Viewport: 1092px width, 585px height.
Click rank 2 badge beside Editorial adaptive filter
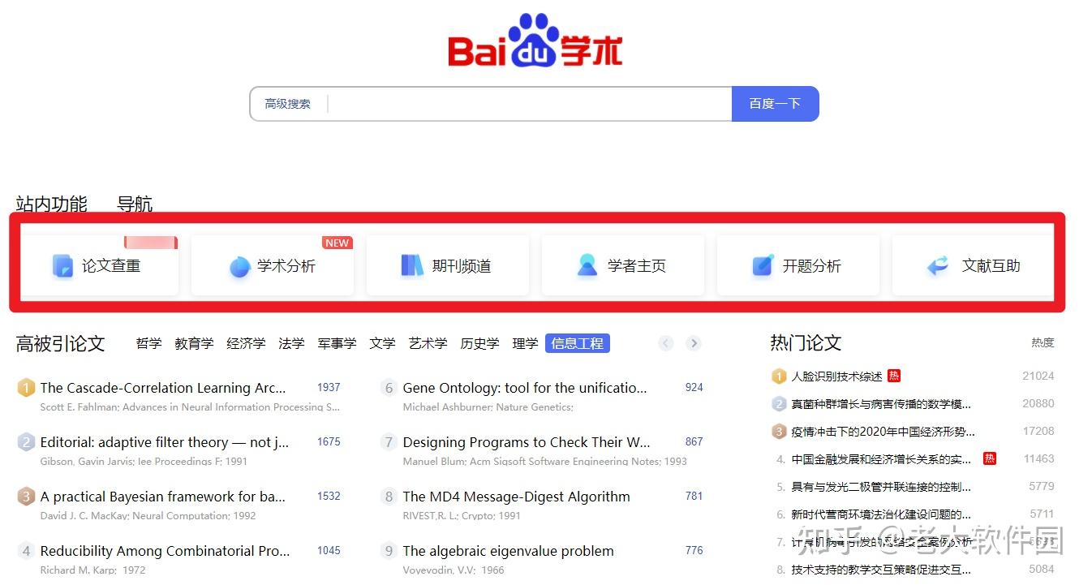[26, 442]
